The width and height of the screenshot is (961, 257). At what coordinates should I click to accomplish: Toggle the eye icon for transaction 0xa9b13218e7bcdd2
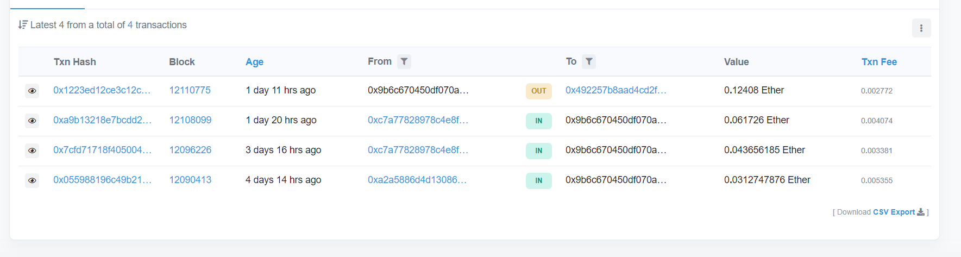32,121
